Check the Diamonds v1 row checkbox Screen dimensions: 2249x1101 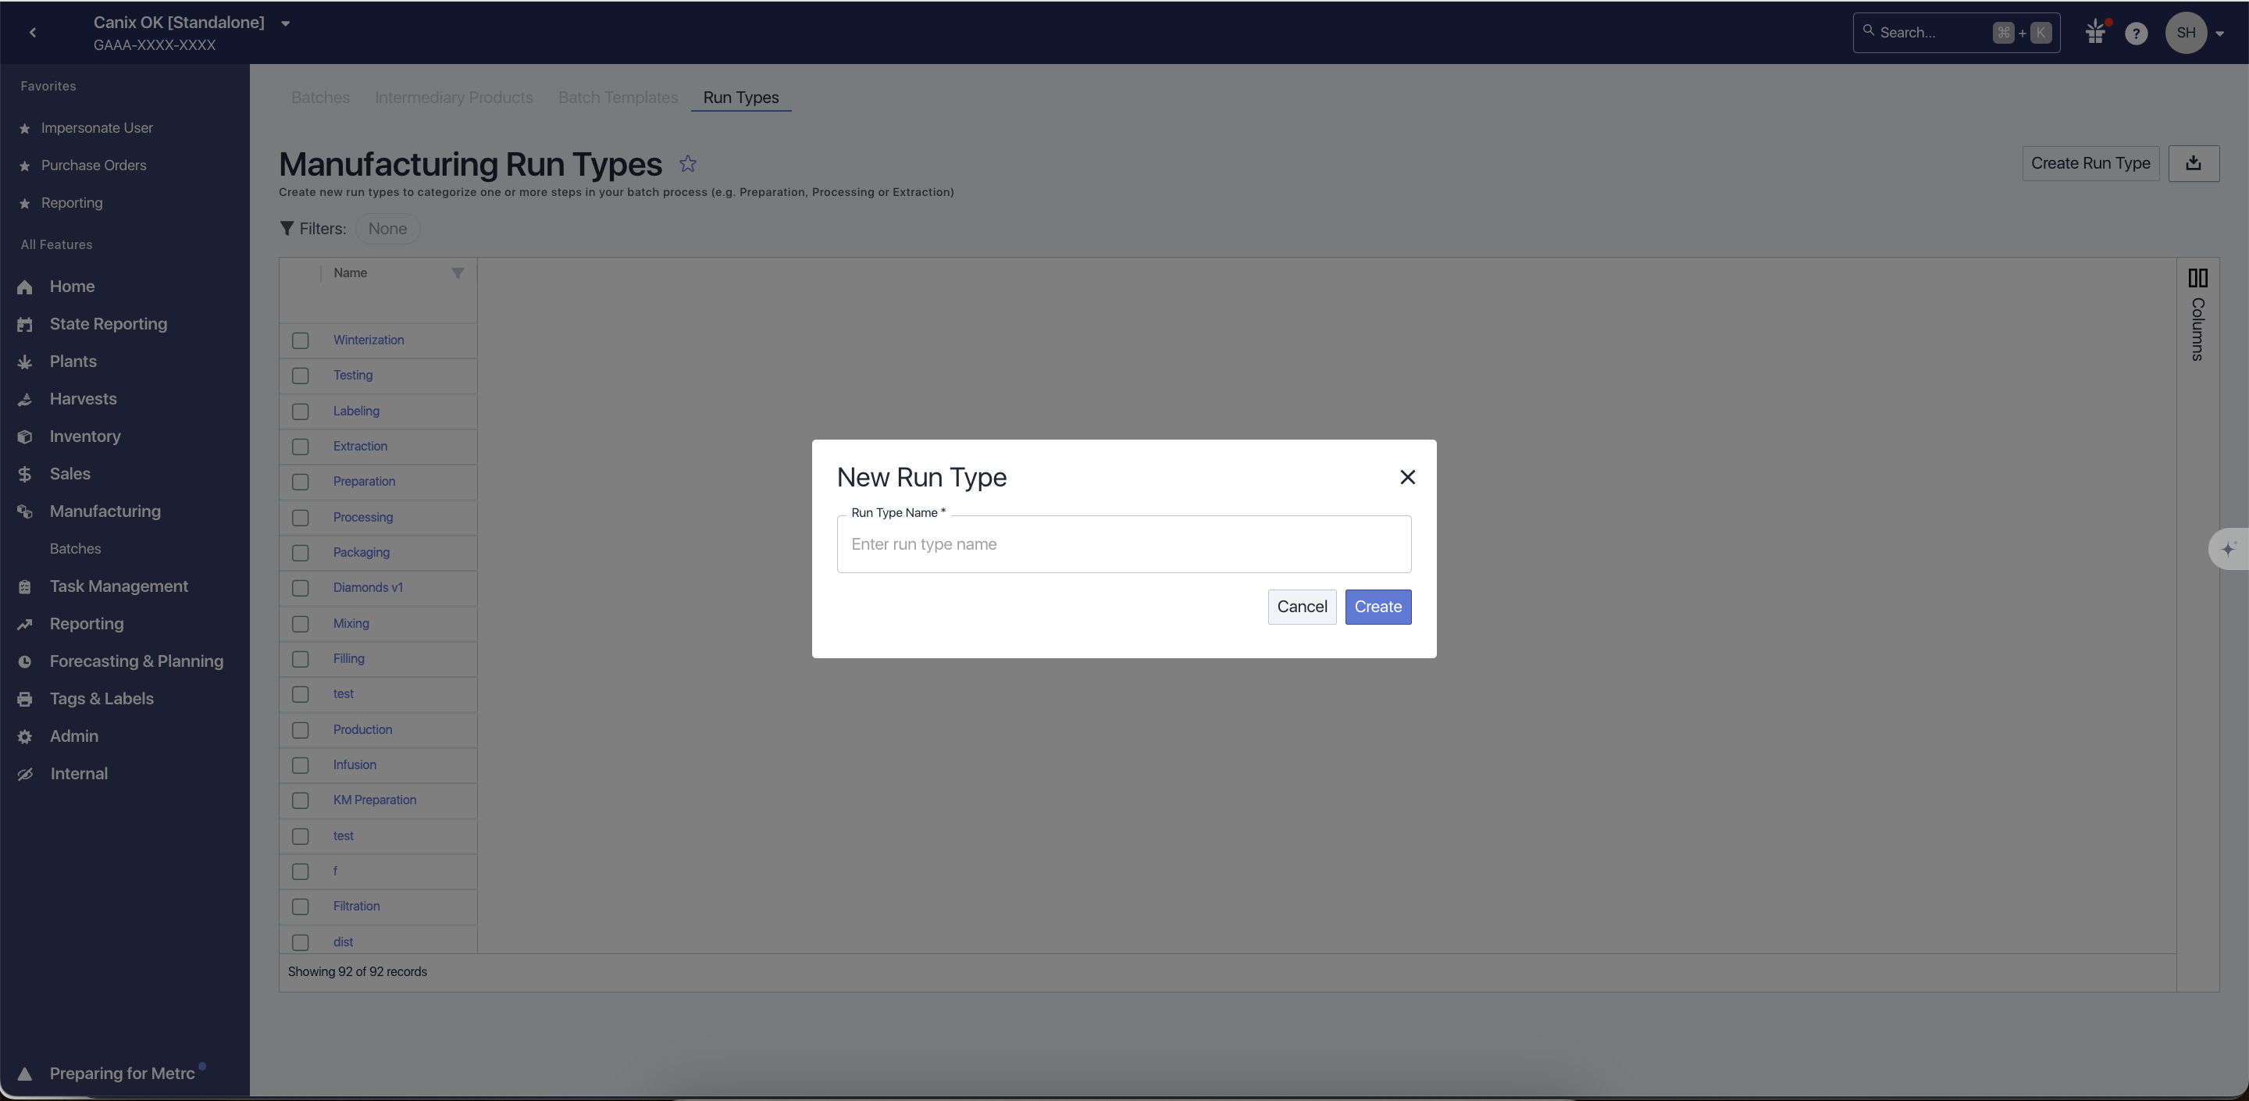301,588
